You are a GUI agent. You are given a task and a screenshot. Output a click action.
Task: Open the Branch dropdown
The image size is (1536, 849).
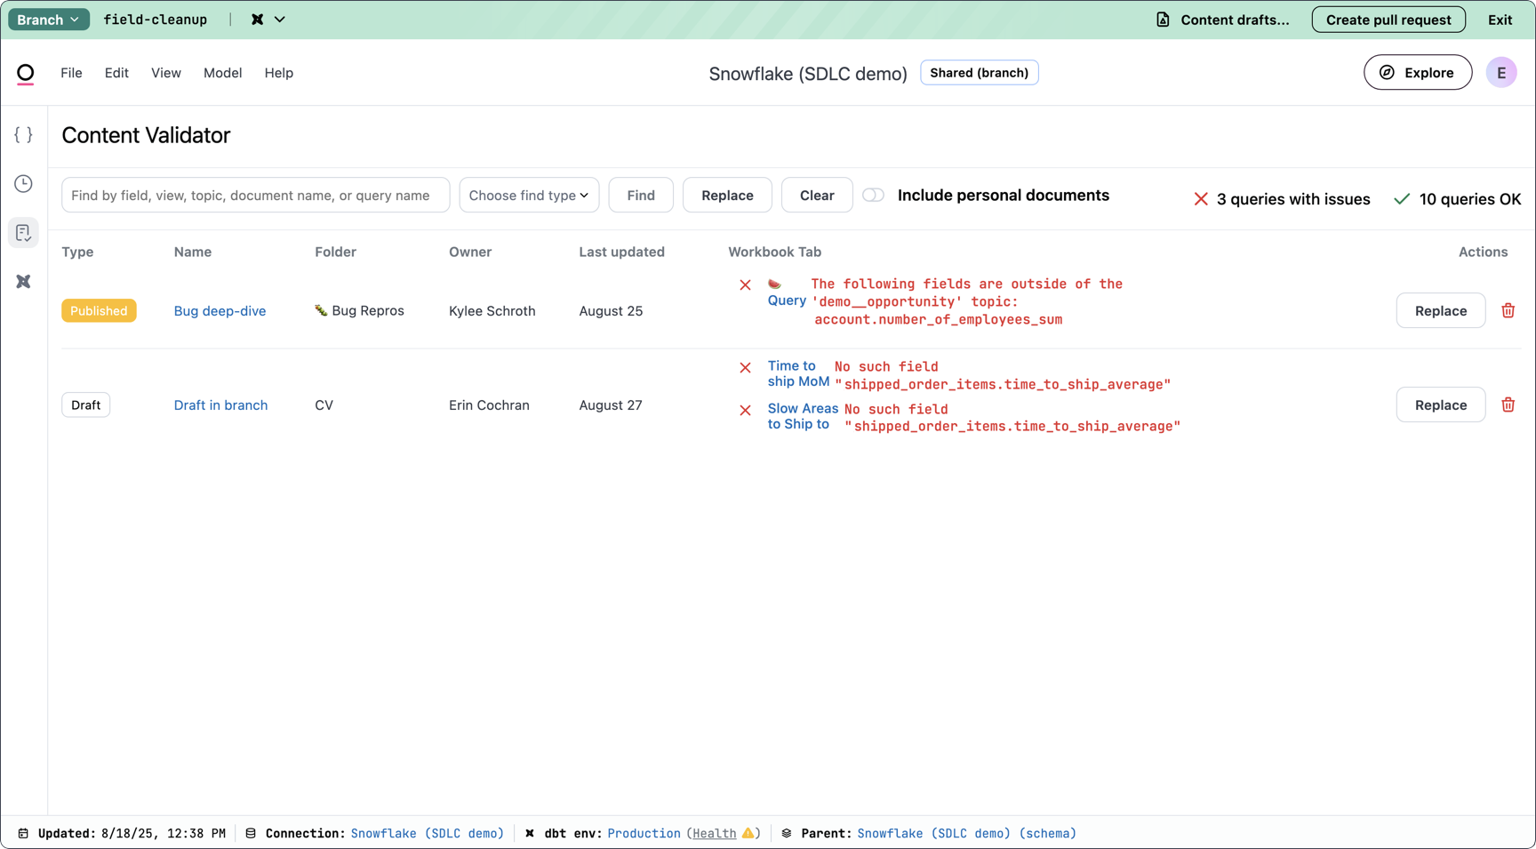tap(48, 19)
